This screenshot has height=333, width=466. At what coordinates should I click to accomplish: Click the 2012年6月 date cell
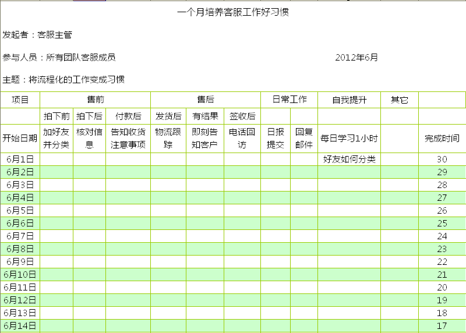tap(356, 57)
